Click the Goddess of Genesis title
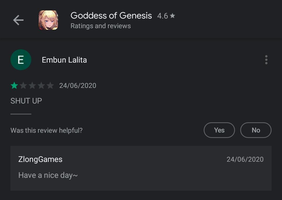The height and width of the screenshot is (200, 282). pyautogui.click(x=111, y=16)
